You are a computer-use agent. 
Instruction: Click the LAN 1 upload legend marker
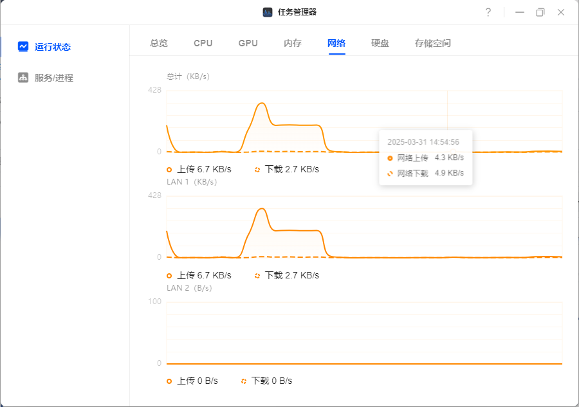(169, 276)
